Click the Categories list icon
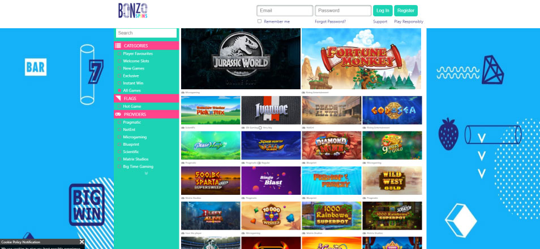Screen dimensions: 540x249 click(x=118, y=46)
